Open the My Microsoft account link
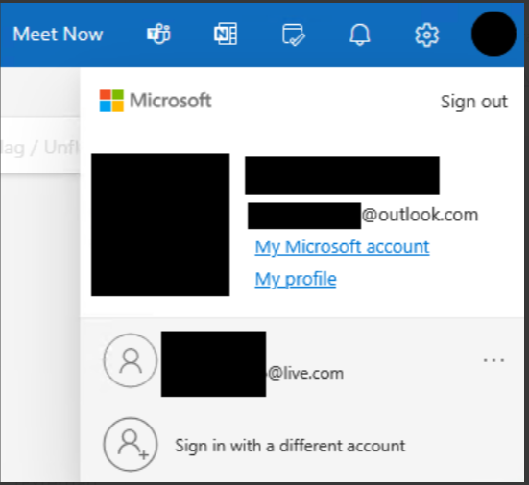 342,247
